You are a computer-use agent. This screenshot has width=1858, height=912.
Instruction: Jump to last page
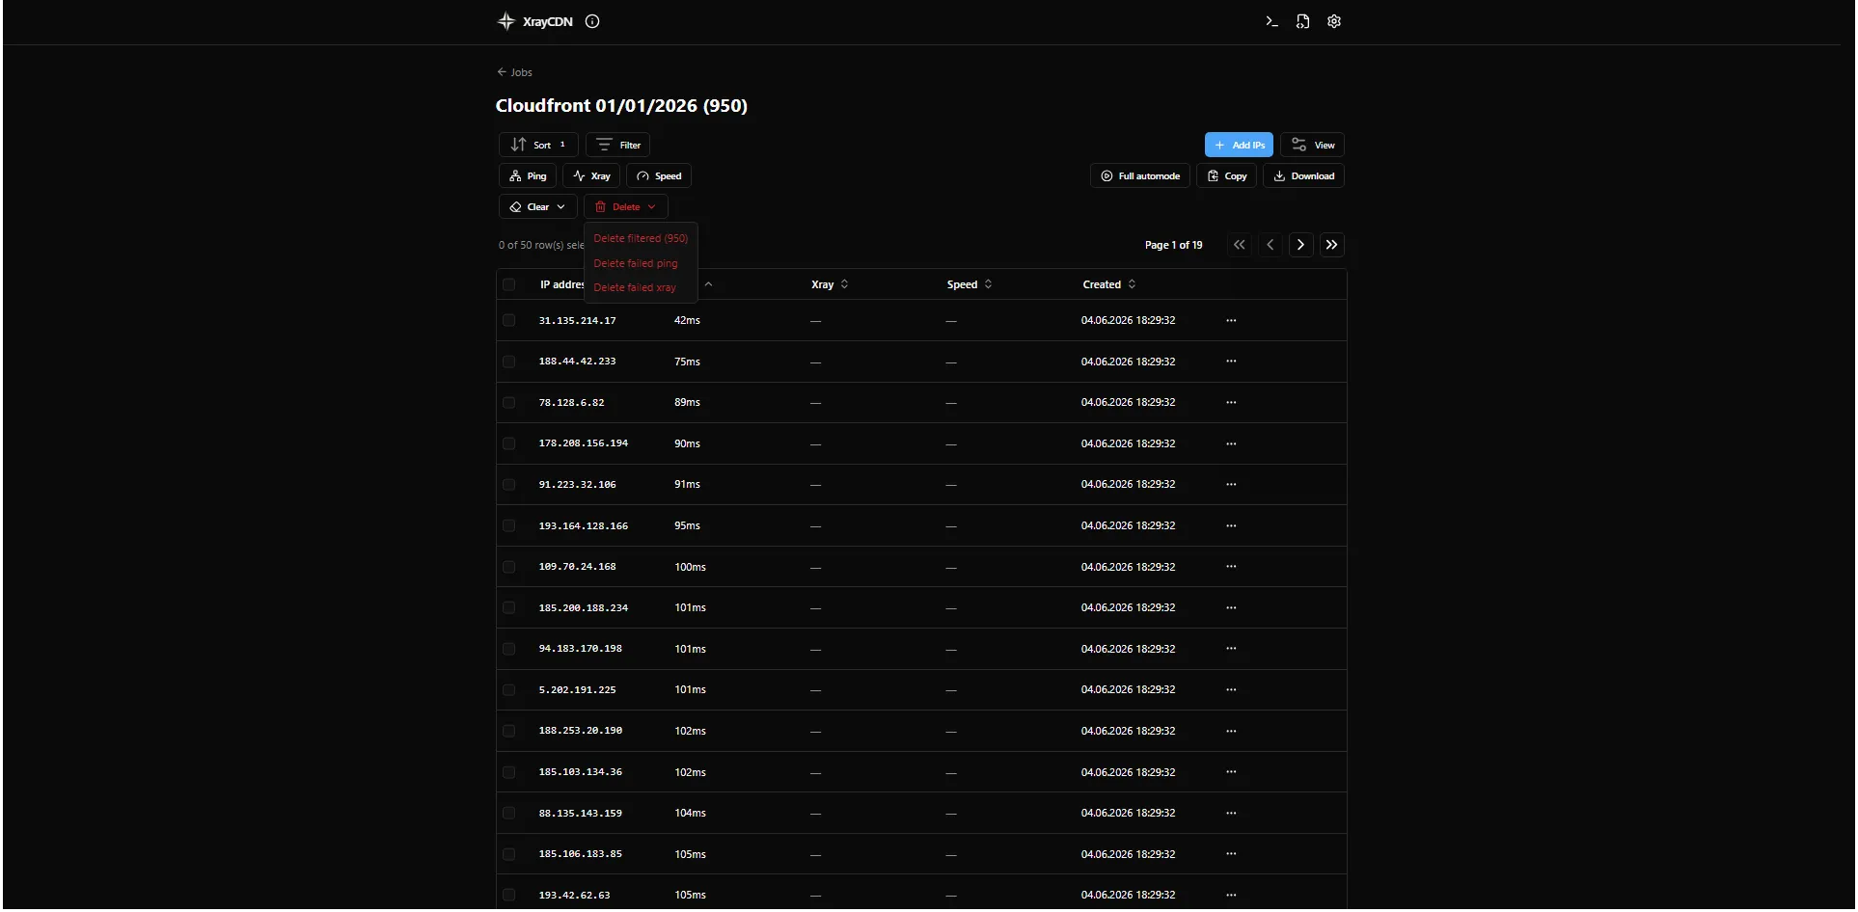1332,245
